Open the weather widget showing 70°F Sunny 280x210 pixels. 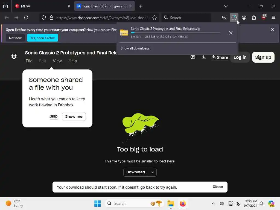(x=15, y=203)
